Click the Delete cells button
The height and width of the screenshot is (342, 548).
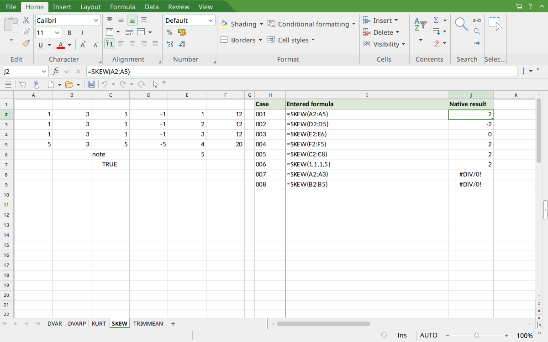[x=381, y=32]
